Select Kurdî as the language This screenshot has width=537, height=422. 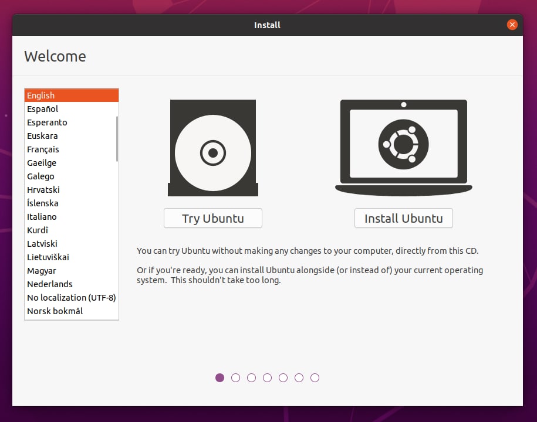click(x=72, y=230)
